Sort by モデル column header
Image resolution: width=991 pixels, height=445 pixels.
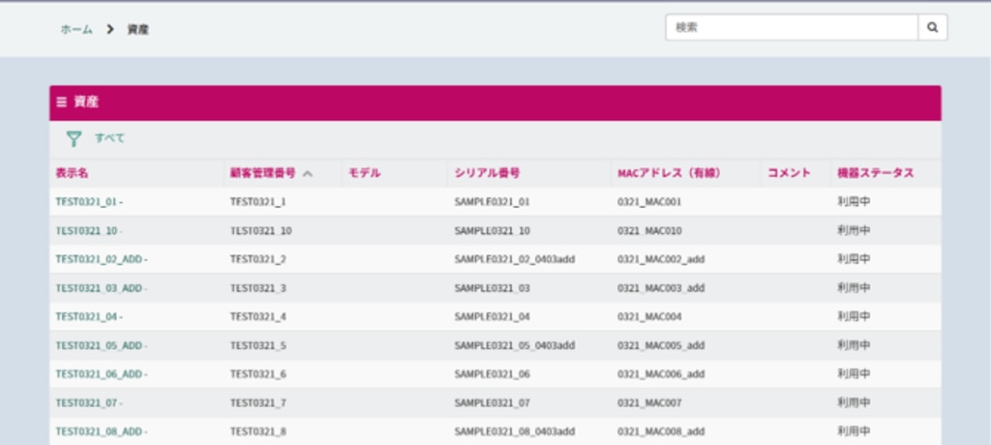(364, 173)
